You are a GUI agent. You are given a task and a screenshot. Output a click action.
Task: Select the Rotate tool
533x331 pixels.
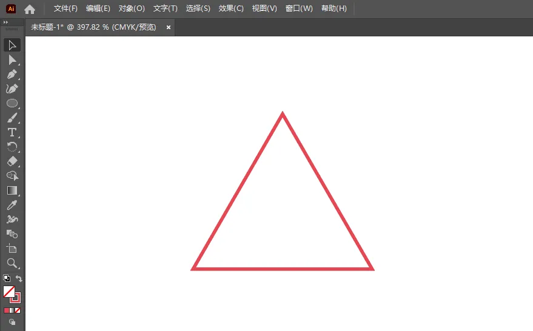coord(12,147)
